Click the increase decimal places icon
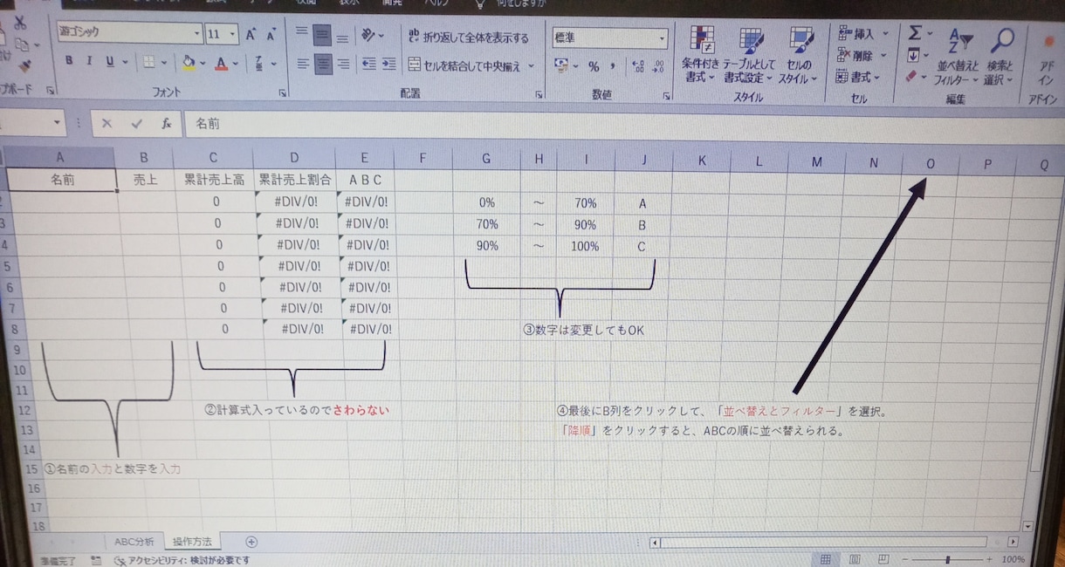Viewport: 1065px width, 567px height. [x=637, y=66]
